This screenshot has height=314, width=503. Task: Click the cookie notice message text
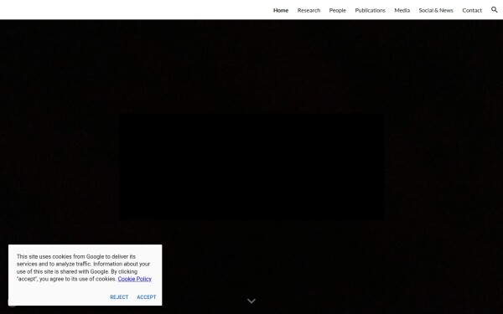(x=84, y=268)
